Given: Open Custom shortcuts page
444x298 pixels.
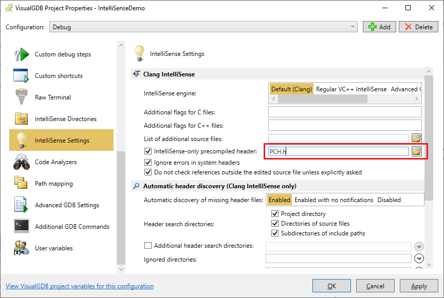Looking at the screenshot, I should (x=62, y=75).
